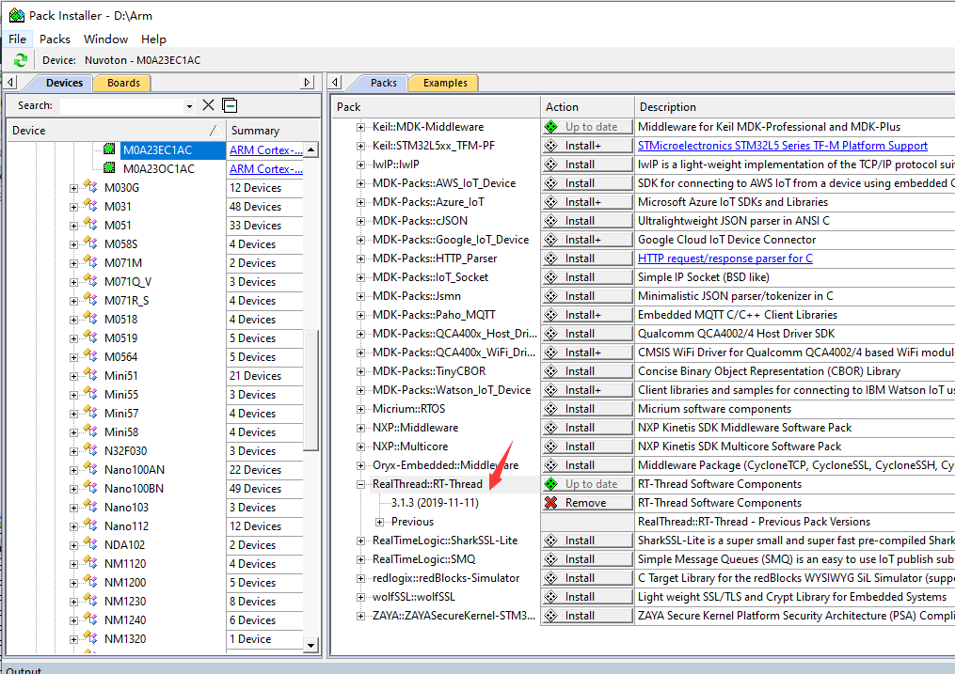Select the M0A23EC1AC device chip icon
Screen dimensions: 955x674
point(110,149)
